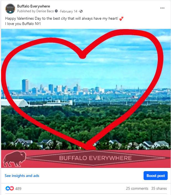Show the 489 reactions list
This screenshot has height=195, width=171.
pyautogui.click(x=18, y=189)
